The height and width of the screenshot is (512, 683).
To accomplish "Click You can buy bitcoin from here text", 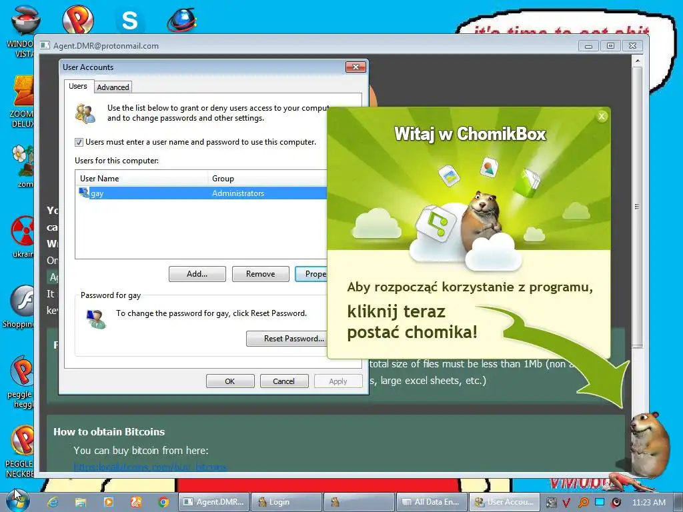I will tap(141, 450).
